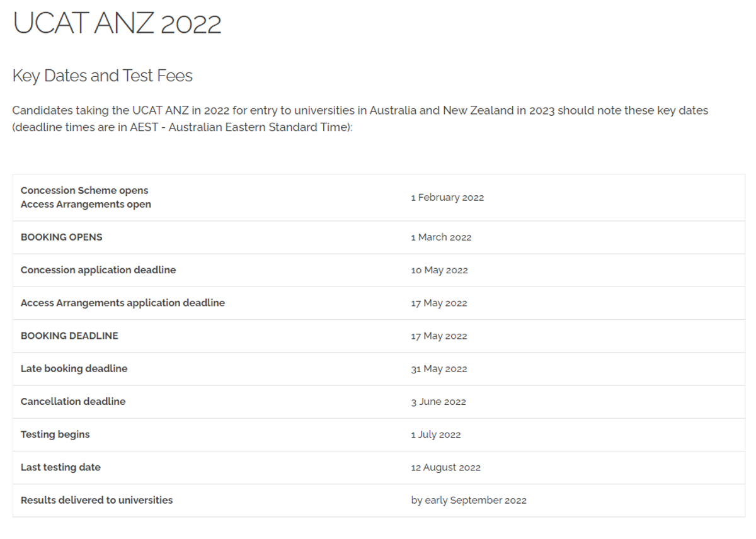756x539 pixels.
Task: Click the Cancellation deadline label
Action: 73,401
